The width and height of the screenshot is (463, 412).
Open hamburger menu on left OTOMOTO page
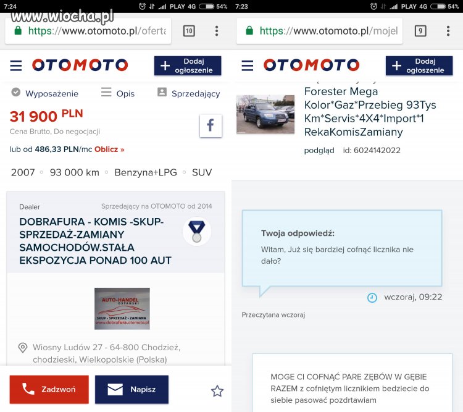[x=16, y=65]
